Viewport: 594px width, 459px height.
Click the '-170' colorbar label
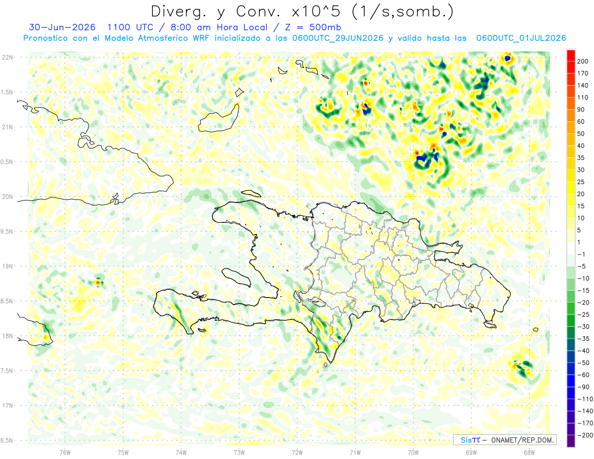(x=585, y=423)
